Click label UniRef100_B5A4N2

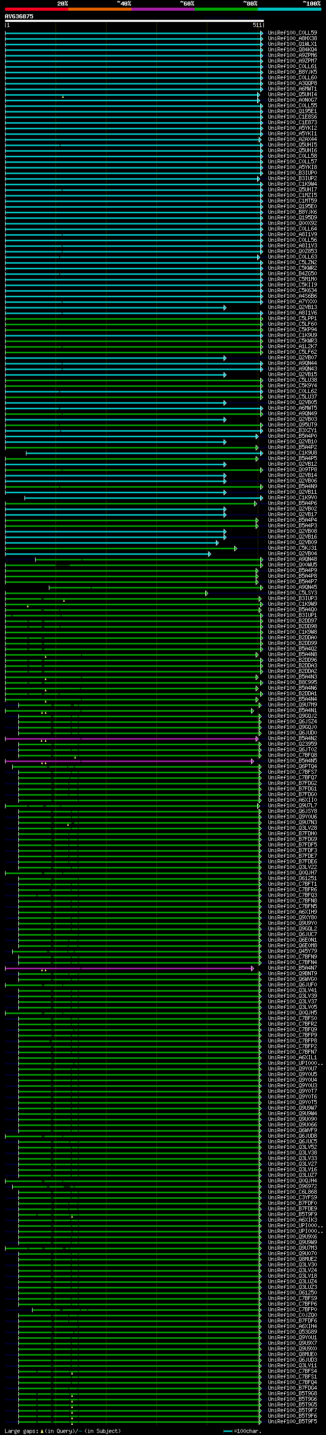(292, 739)
